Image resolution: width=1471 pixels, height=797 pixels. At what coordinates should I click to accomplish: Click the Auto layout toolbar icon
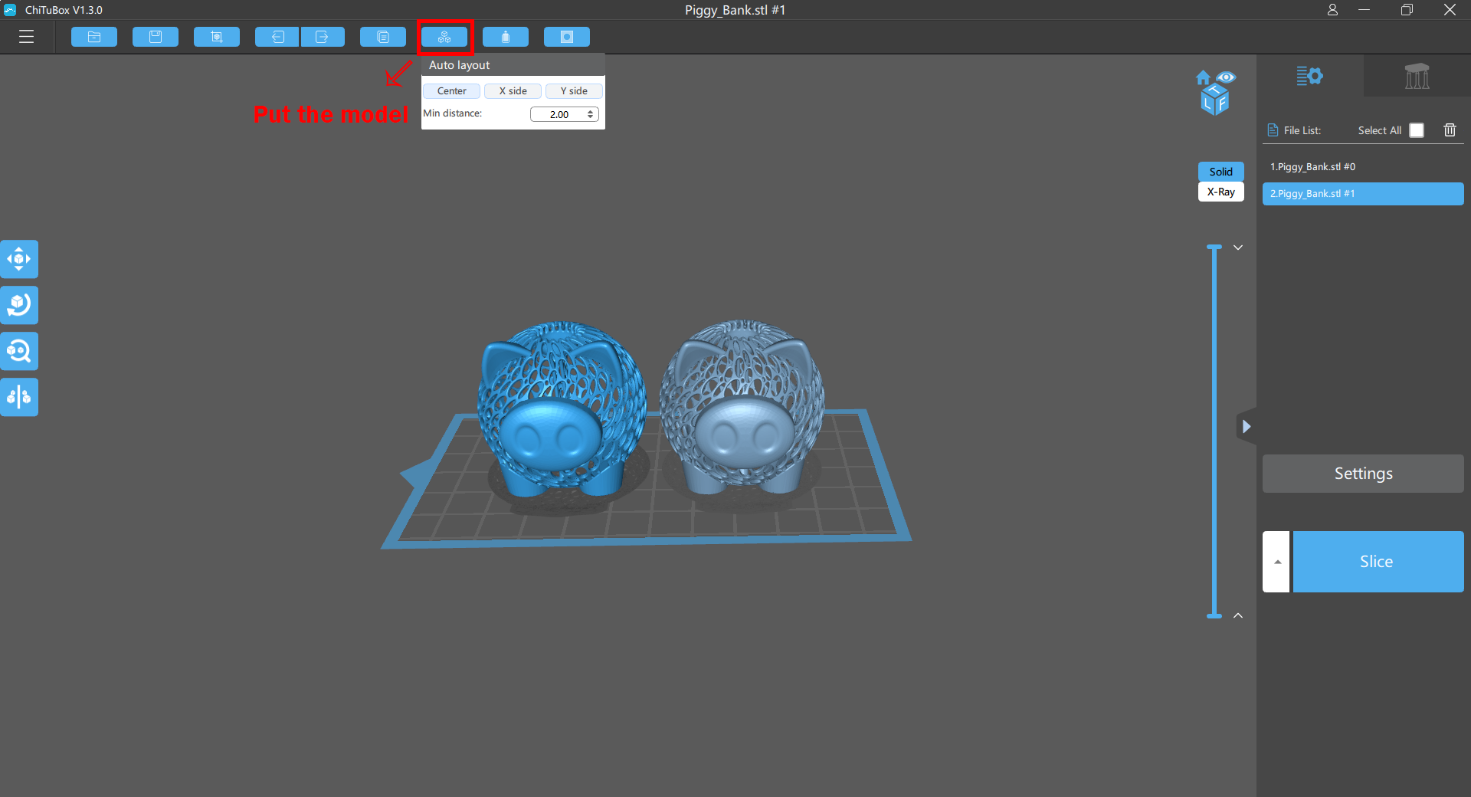pos(444,37)
